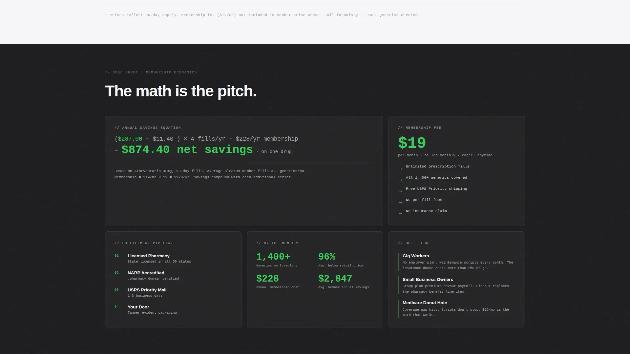Click the "Coverage gap hits" description
The height and width of the screenshot is (354, 630).
click(456, 312)
